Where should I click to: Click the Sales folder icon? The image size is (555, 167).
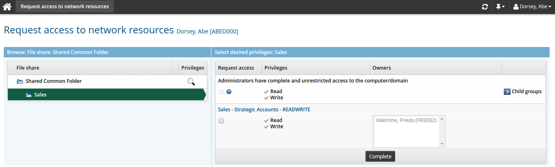click(x=28, y=95)
